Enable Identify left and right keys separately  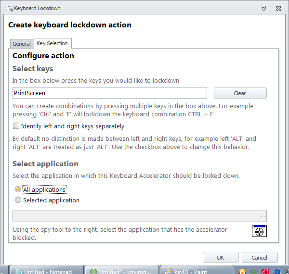(x=16, y=126)
